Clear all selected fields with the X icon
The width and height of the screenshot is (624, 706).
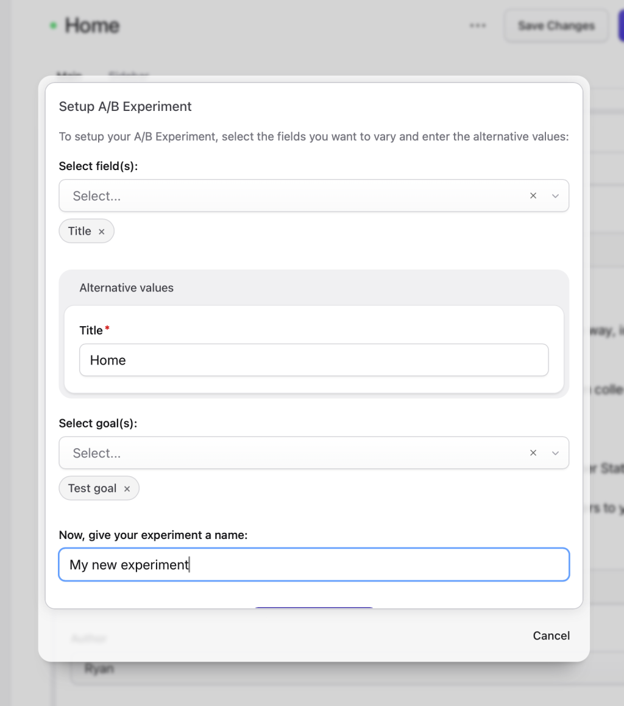[x=533, y=196]
